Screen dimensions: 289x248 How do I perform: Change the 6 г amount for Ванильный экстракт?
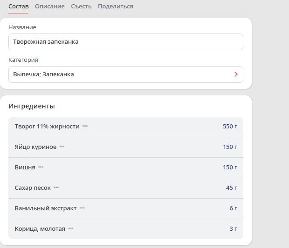(x=233, y=208)
